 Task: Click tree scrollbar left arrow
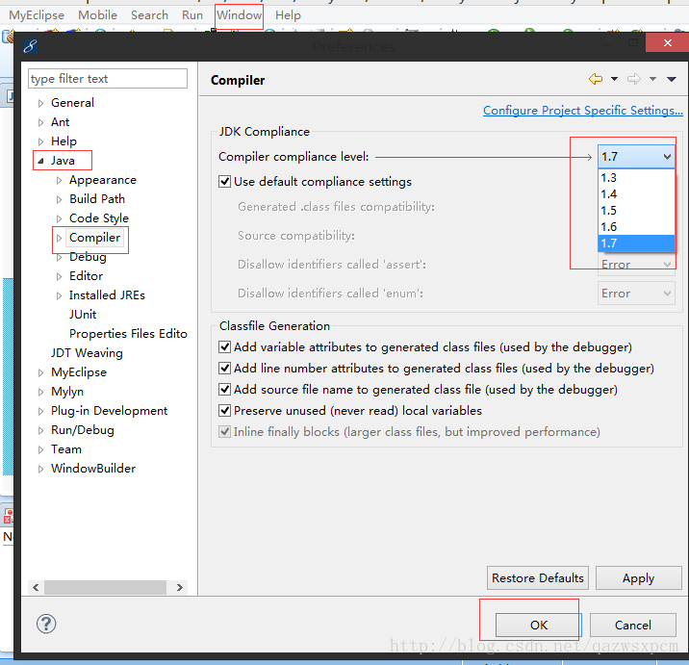coord(36,588)
